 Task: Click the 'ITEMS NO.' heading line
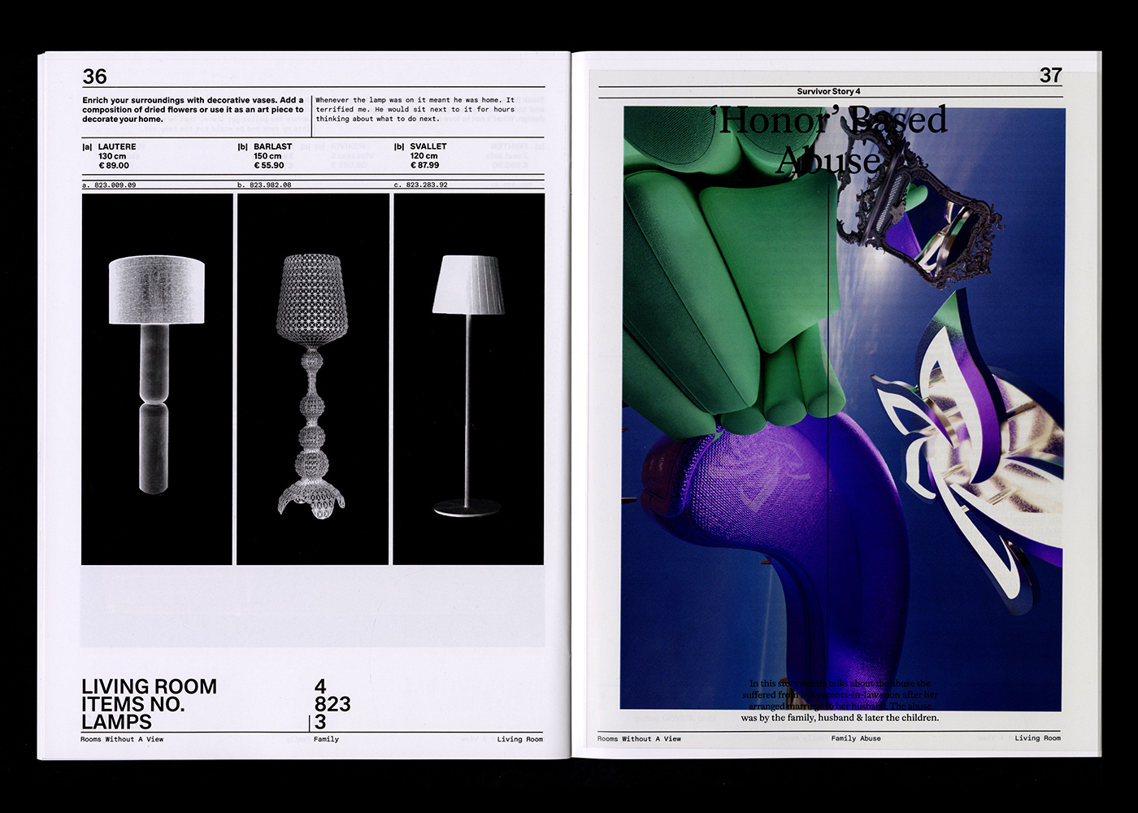point(133,705)
